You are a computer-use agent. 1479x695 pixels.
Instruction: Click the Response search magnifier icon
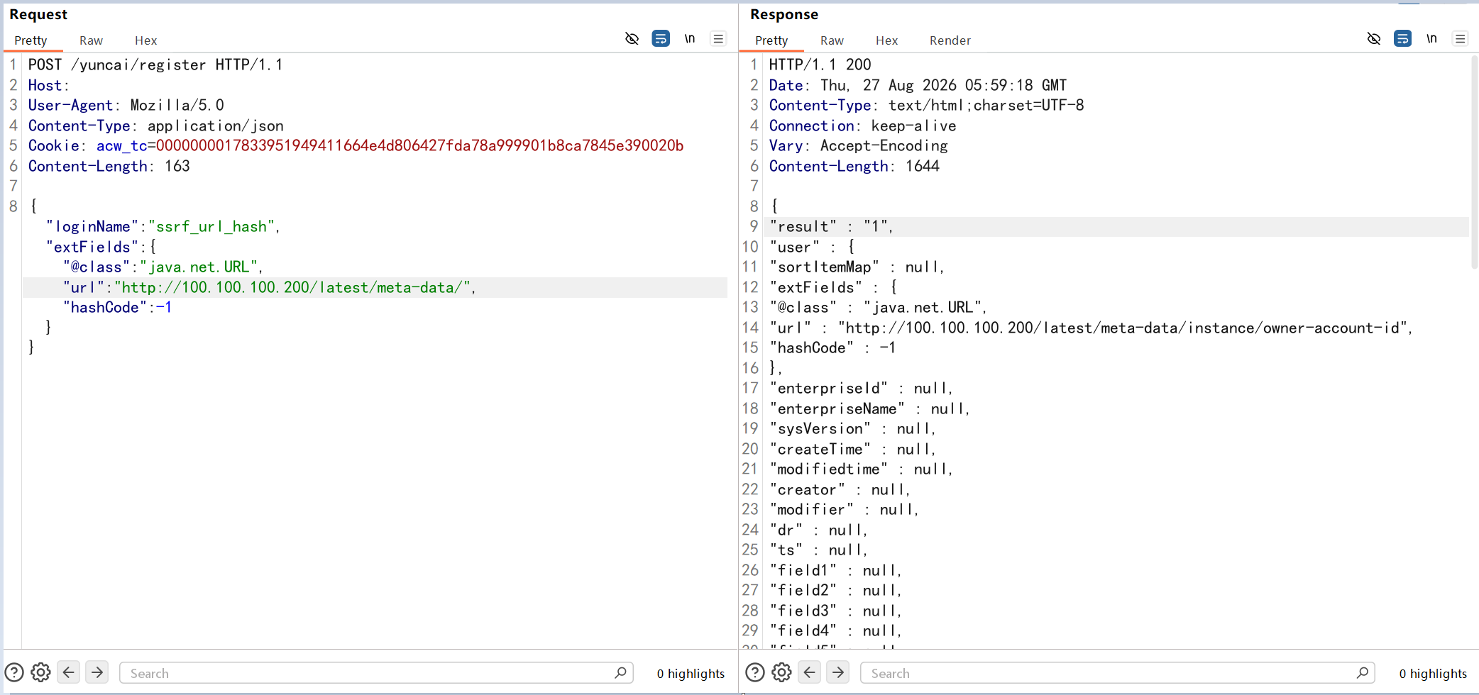point(1362,672)
